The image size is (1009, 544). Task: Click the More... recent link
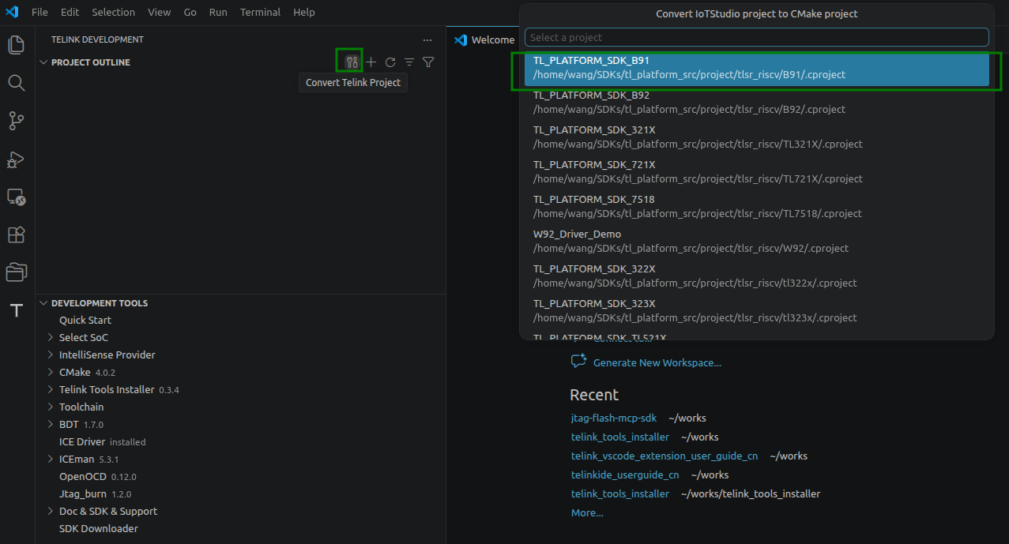pyautogui.click(x=587, y=512)
